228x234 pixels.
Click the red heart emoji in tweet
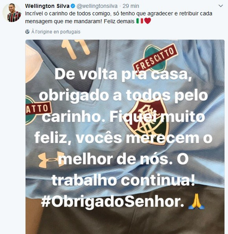pos(147,21)
